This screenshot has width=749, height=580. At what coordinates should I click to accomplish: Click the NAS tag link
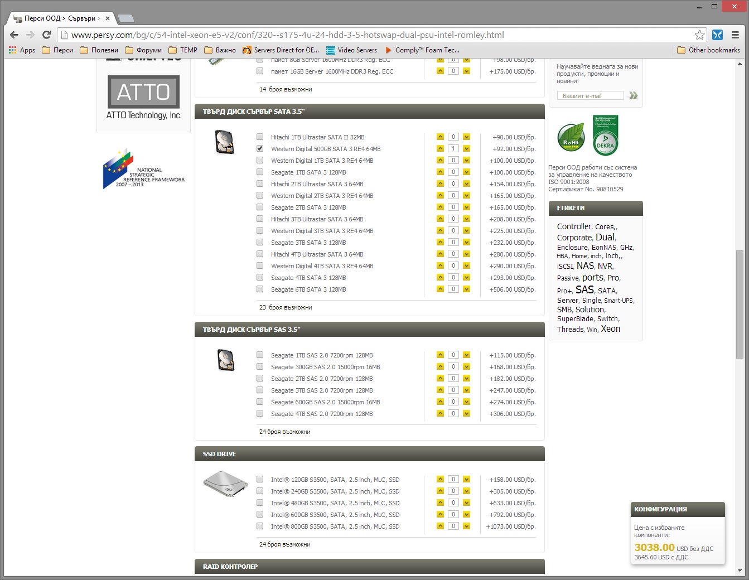point(585,265)
